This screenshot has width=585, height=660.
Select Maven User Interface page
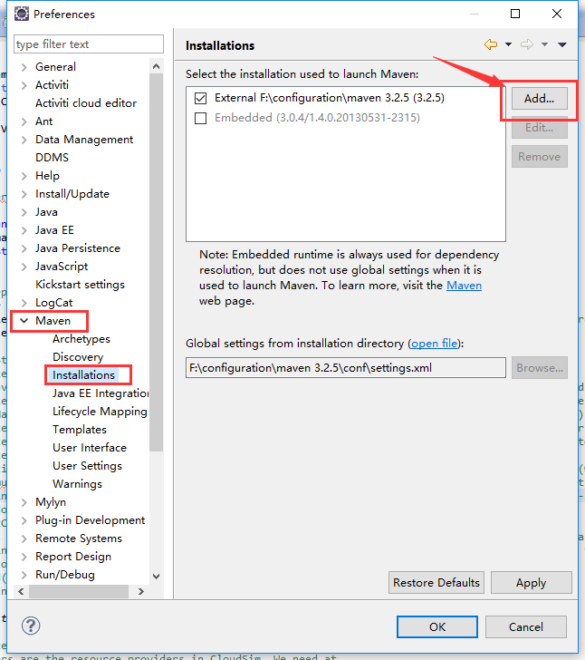coord(89,448)
